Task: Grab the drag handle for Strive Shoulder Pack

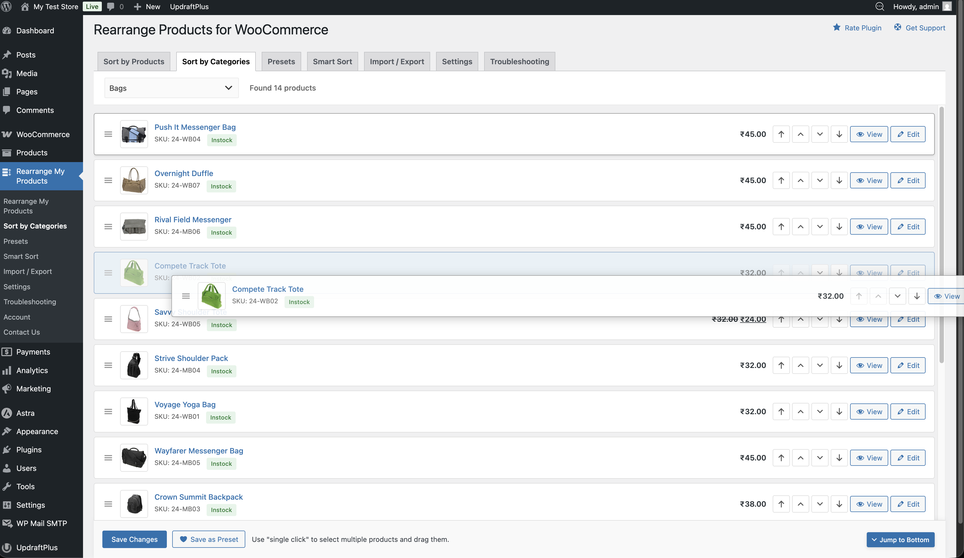Action: coord(108,365)
